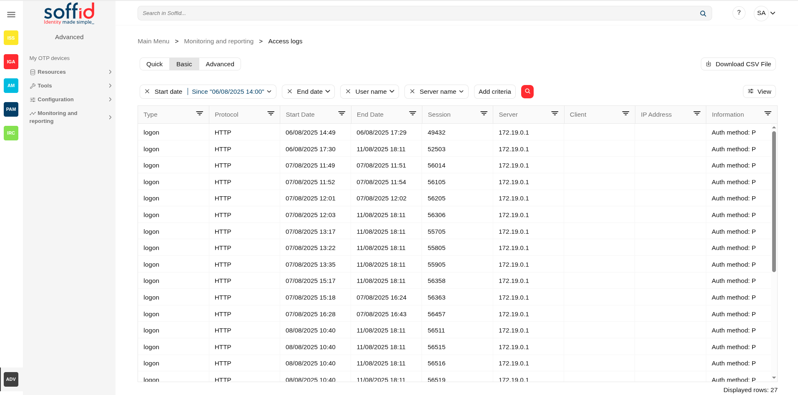The height and width of the screenshot is (395, 798).
Task: Open filter icon for Session column
Action: tap(484, 113)
